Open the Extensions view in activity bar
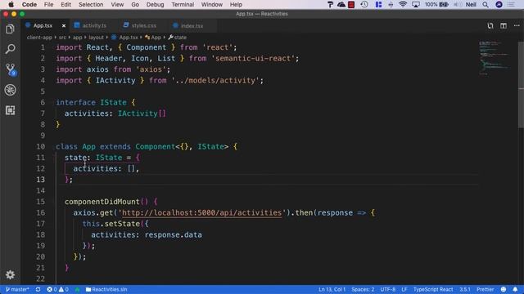Viewport: 524px width, 294px height. click(10, 110)
